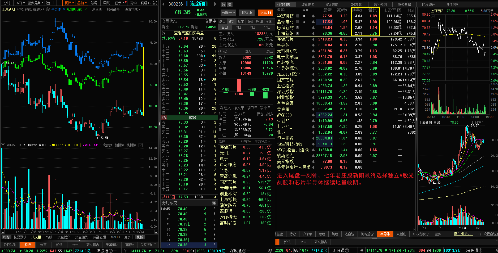Image resolution: width=498 pixels, height=253 pixels.
Task: Toggle the 均线 indicator
Action: pos(49,237)
